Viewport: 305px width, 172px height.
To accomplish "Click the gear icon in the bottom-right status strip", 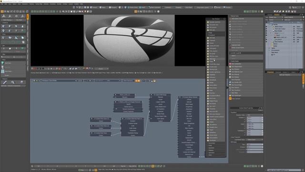I will (262, 166).
